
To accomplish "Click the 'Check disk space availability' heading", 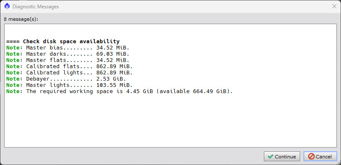I will 63,42.
